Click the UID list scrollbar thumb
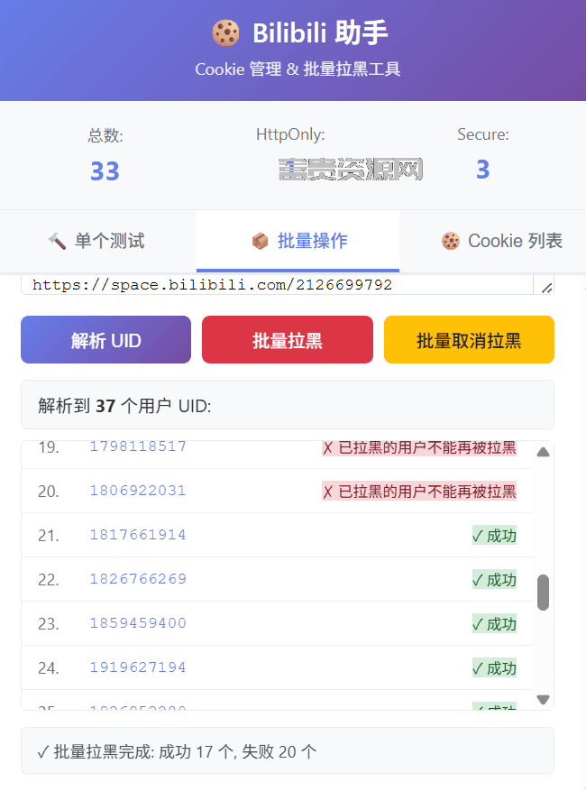Viewport: 586px width, 791px height. point(543,593)
